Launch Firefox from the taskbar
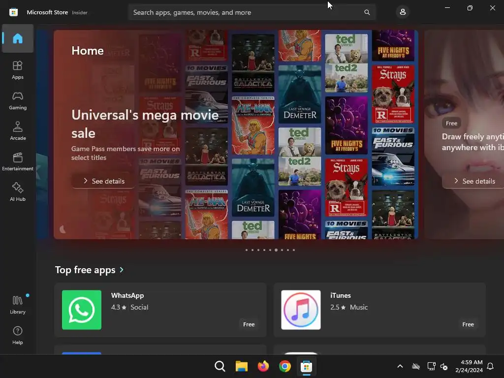The width and height of the screenshot is (504, 378). tap(263, 366)
